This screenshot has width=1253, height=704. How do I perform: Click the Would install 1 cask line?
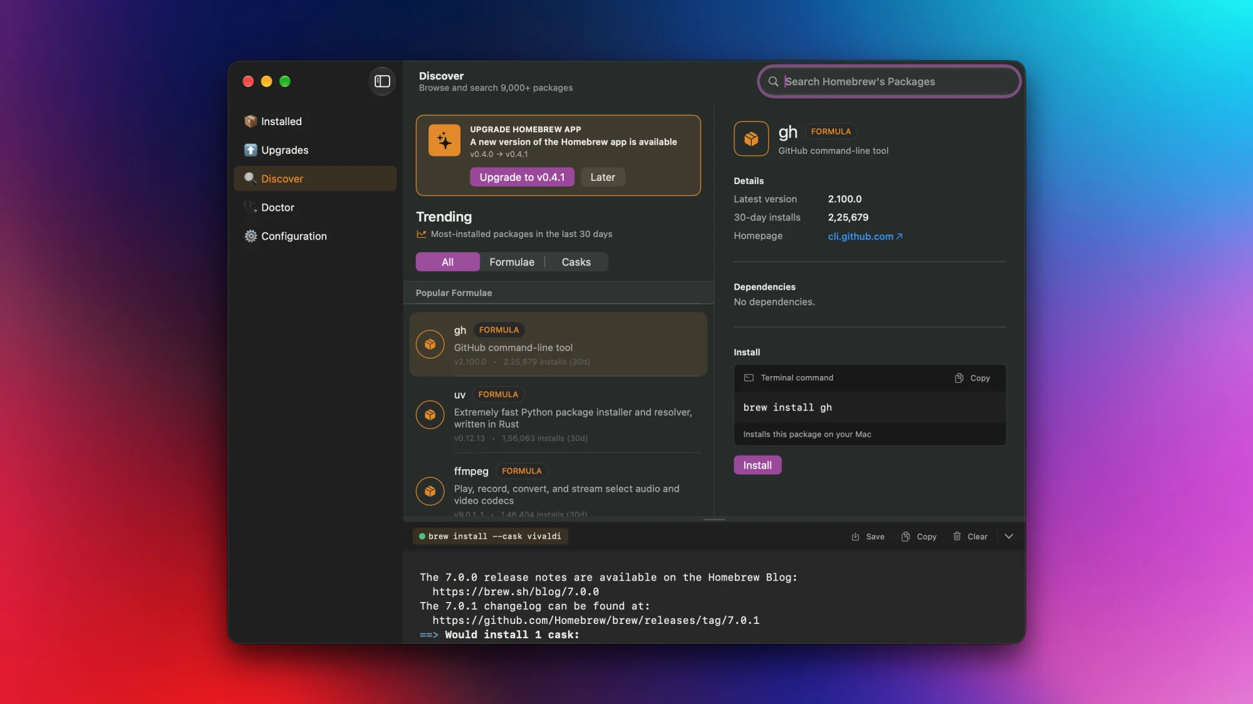pos(499,635)
